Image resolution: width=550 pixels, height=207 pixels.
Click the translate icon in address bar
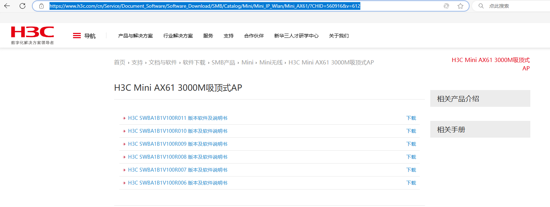click(446, 6)
